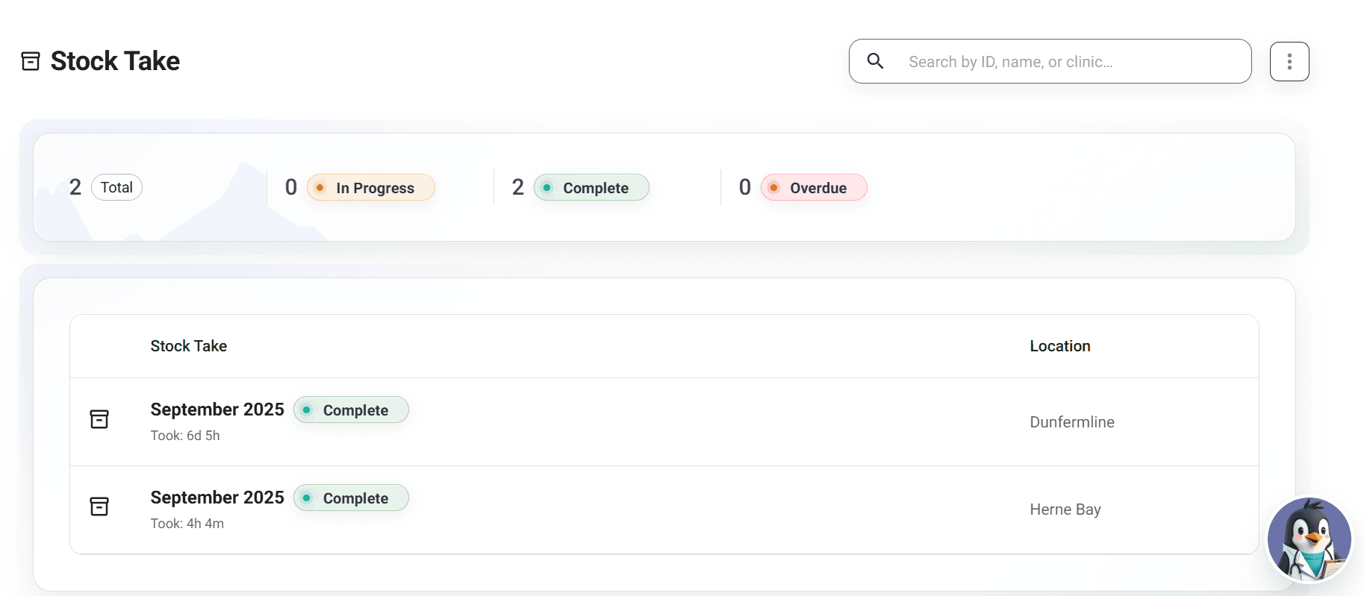Filter by Overdue status
The width and height of the screenshot is (1364, 596).
pos(814,188)
